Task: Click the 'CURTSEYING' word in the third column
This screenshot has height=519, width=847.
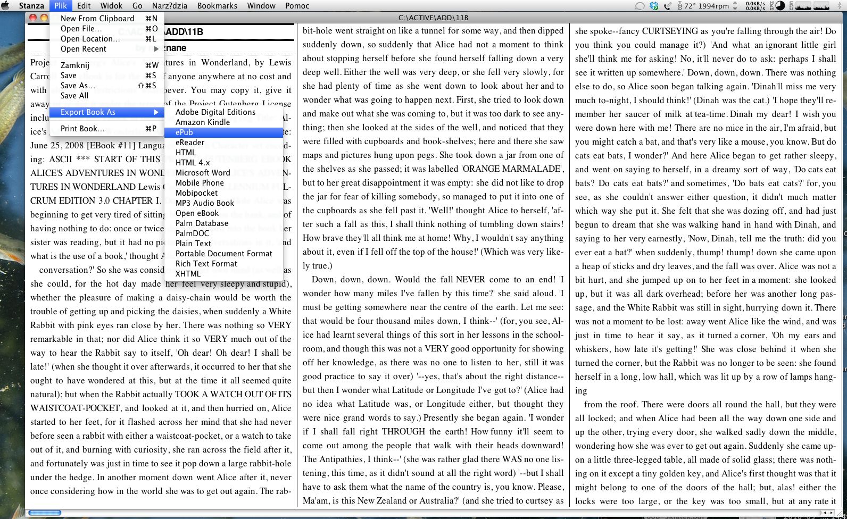Action: (x=670, y=31)
